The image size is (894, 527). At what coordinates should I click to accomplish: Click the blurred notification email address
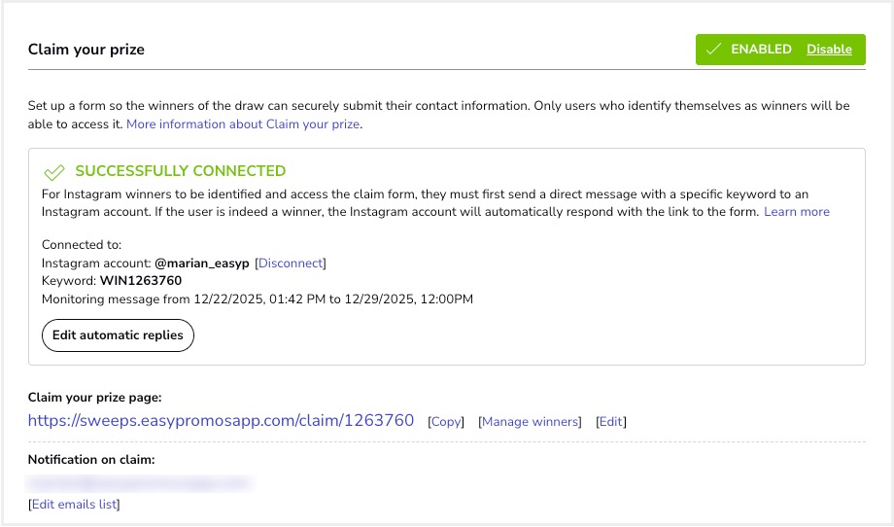click(138, 481)
